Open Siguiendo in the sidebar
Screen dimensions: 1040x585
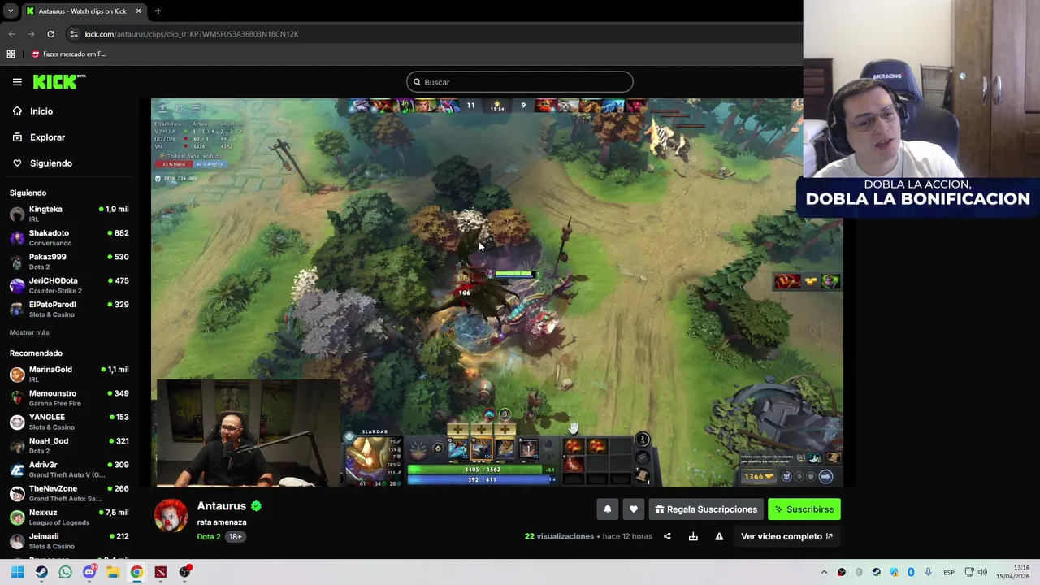(50, 163)
